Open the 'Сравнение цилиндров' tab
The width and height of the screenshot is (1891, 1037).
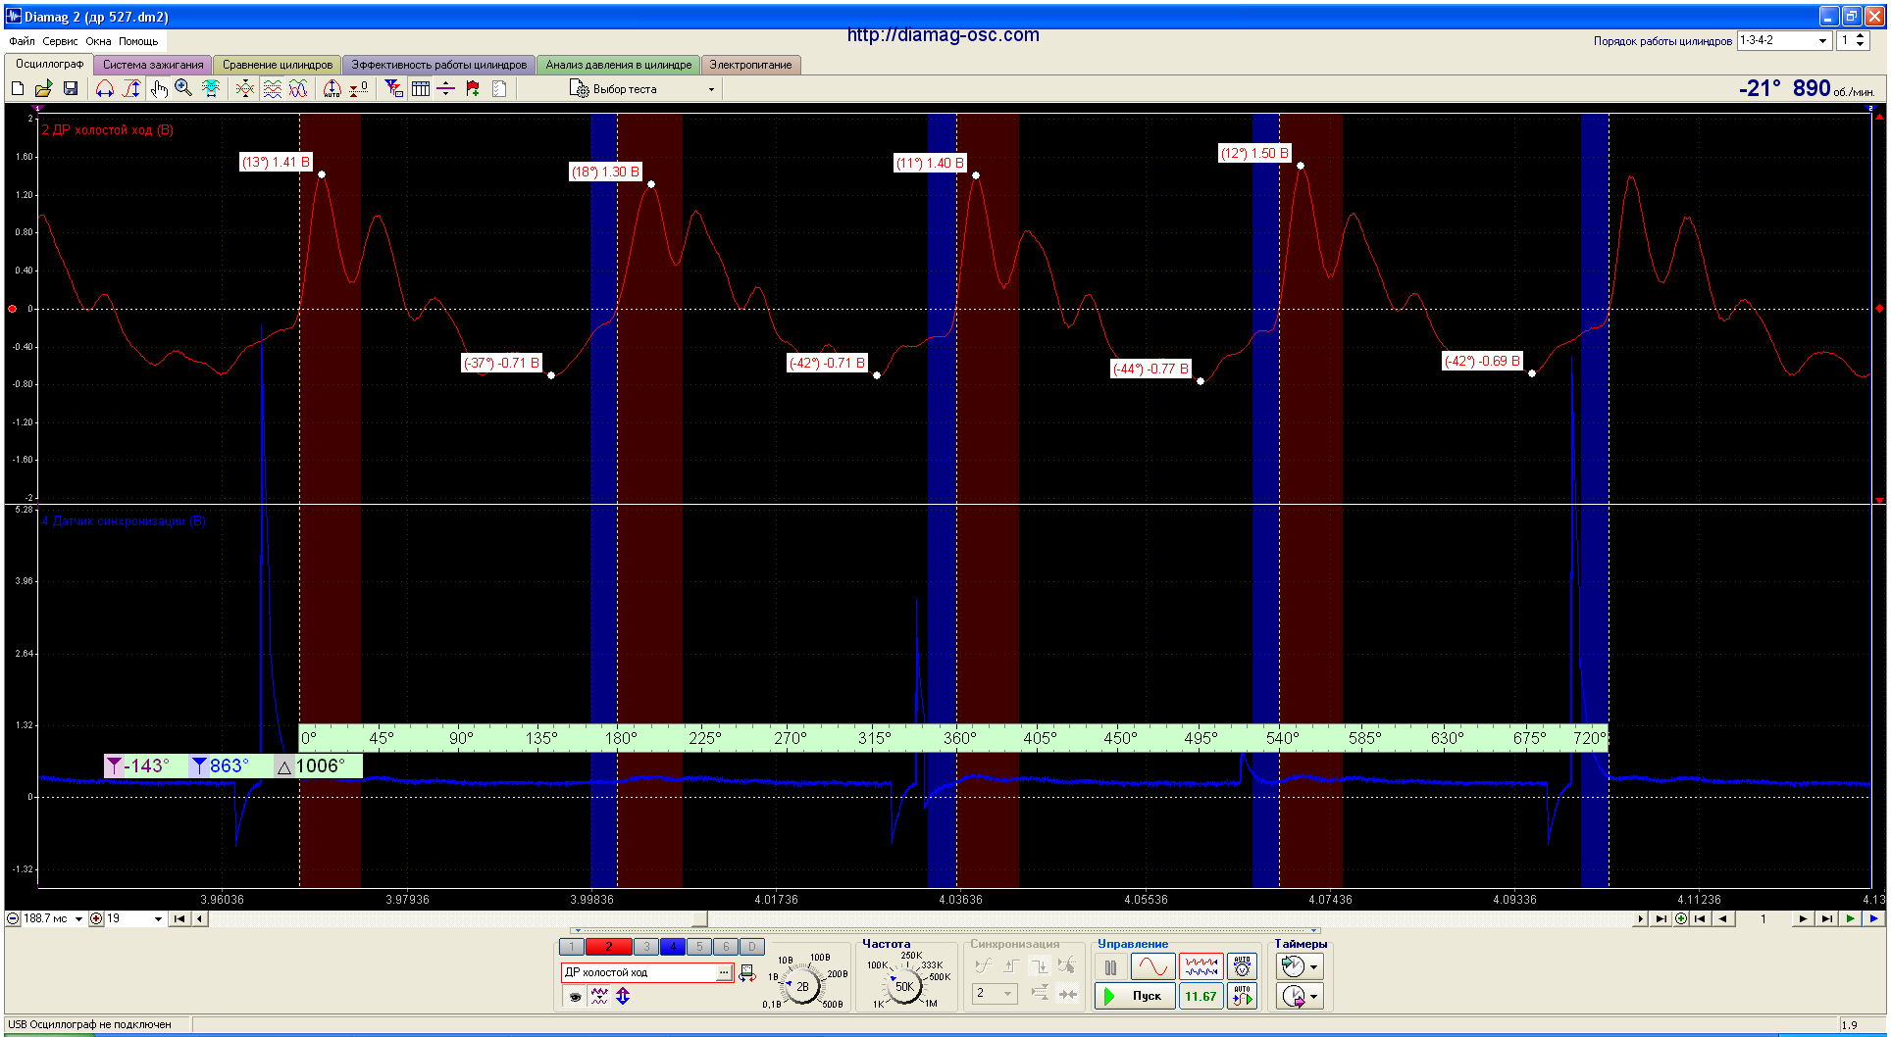coord(278,65)
